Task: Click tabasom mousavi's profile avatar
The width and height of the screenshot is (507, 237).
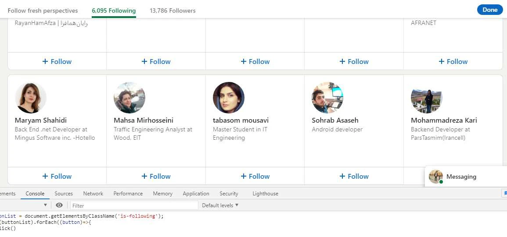Action: tap(229, 98)
